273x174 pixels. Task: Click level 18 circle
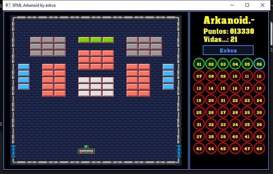point(259,88)
